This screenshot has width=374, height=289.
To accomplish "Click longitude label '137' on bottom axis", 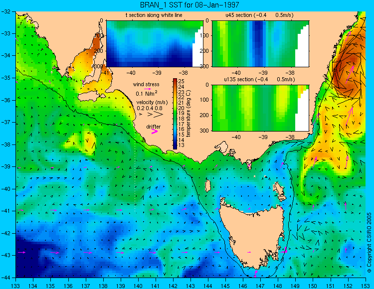I will 86,286.
